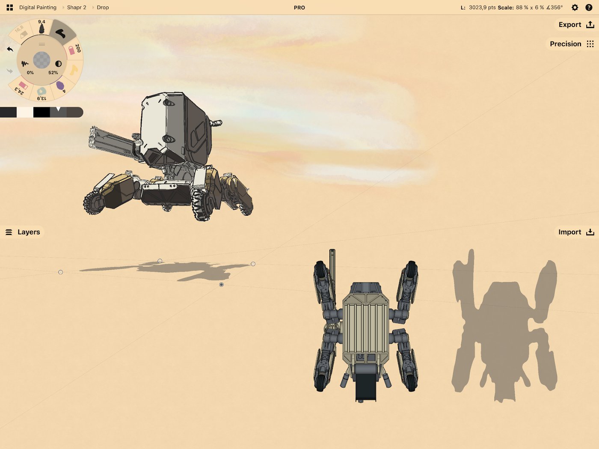Open help via the question mark icon
Viewport: 599px width, 449px height.
[x=589, y=8]
